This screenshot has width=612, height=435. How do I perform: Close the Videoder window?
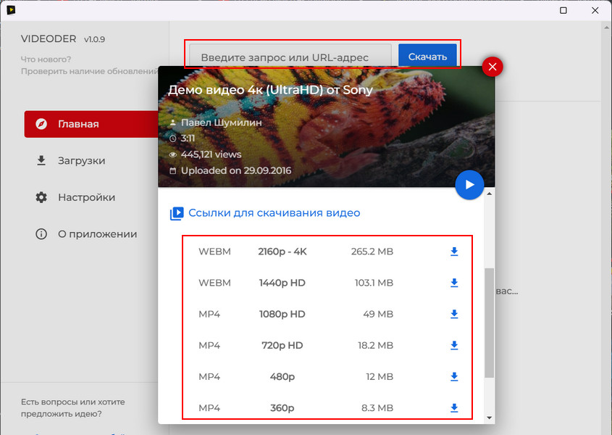[x=595, y=10]
